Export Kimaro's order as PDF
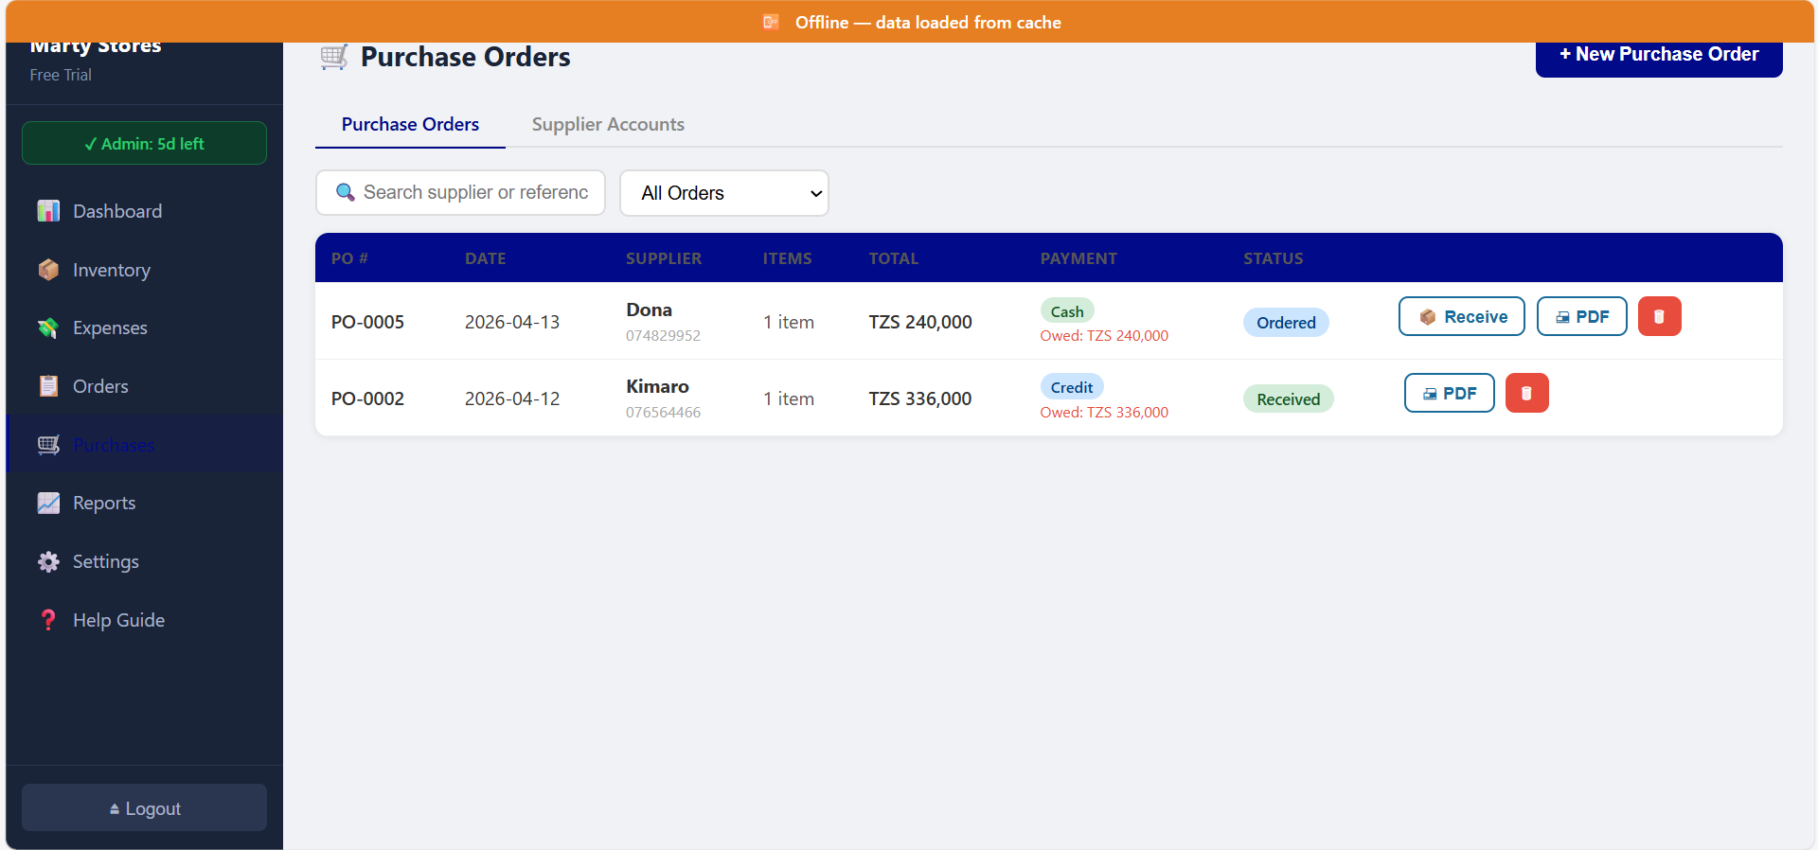This screenshot has height=850, width=1818. (1448, 393)
